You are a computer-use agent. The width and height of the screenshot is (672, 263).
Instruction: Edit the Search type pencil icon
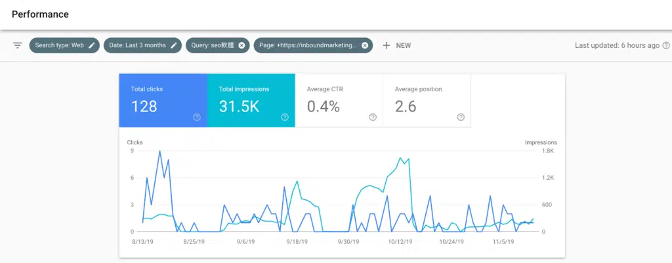pos(92,45)
